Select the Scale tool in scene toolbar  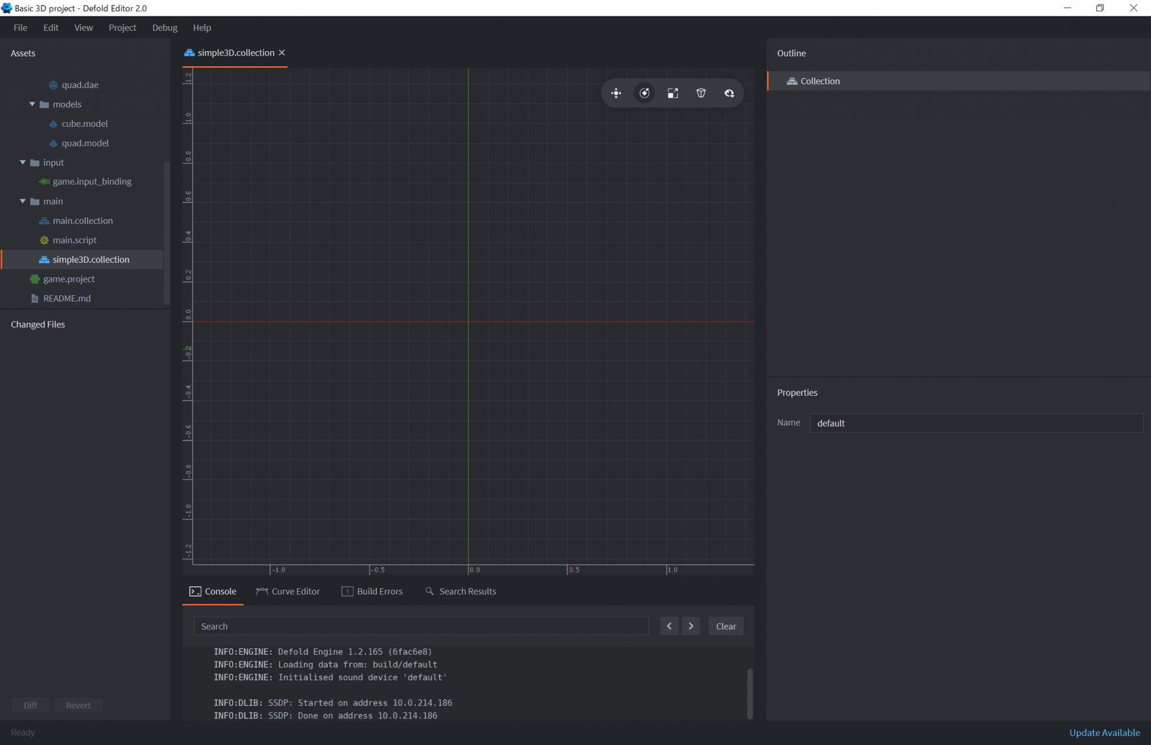click(x=673, y=93)
